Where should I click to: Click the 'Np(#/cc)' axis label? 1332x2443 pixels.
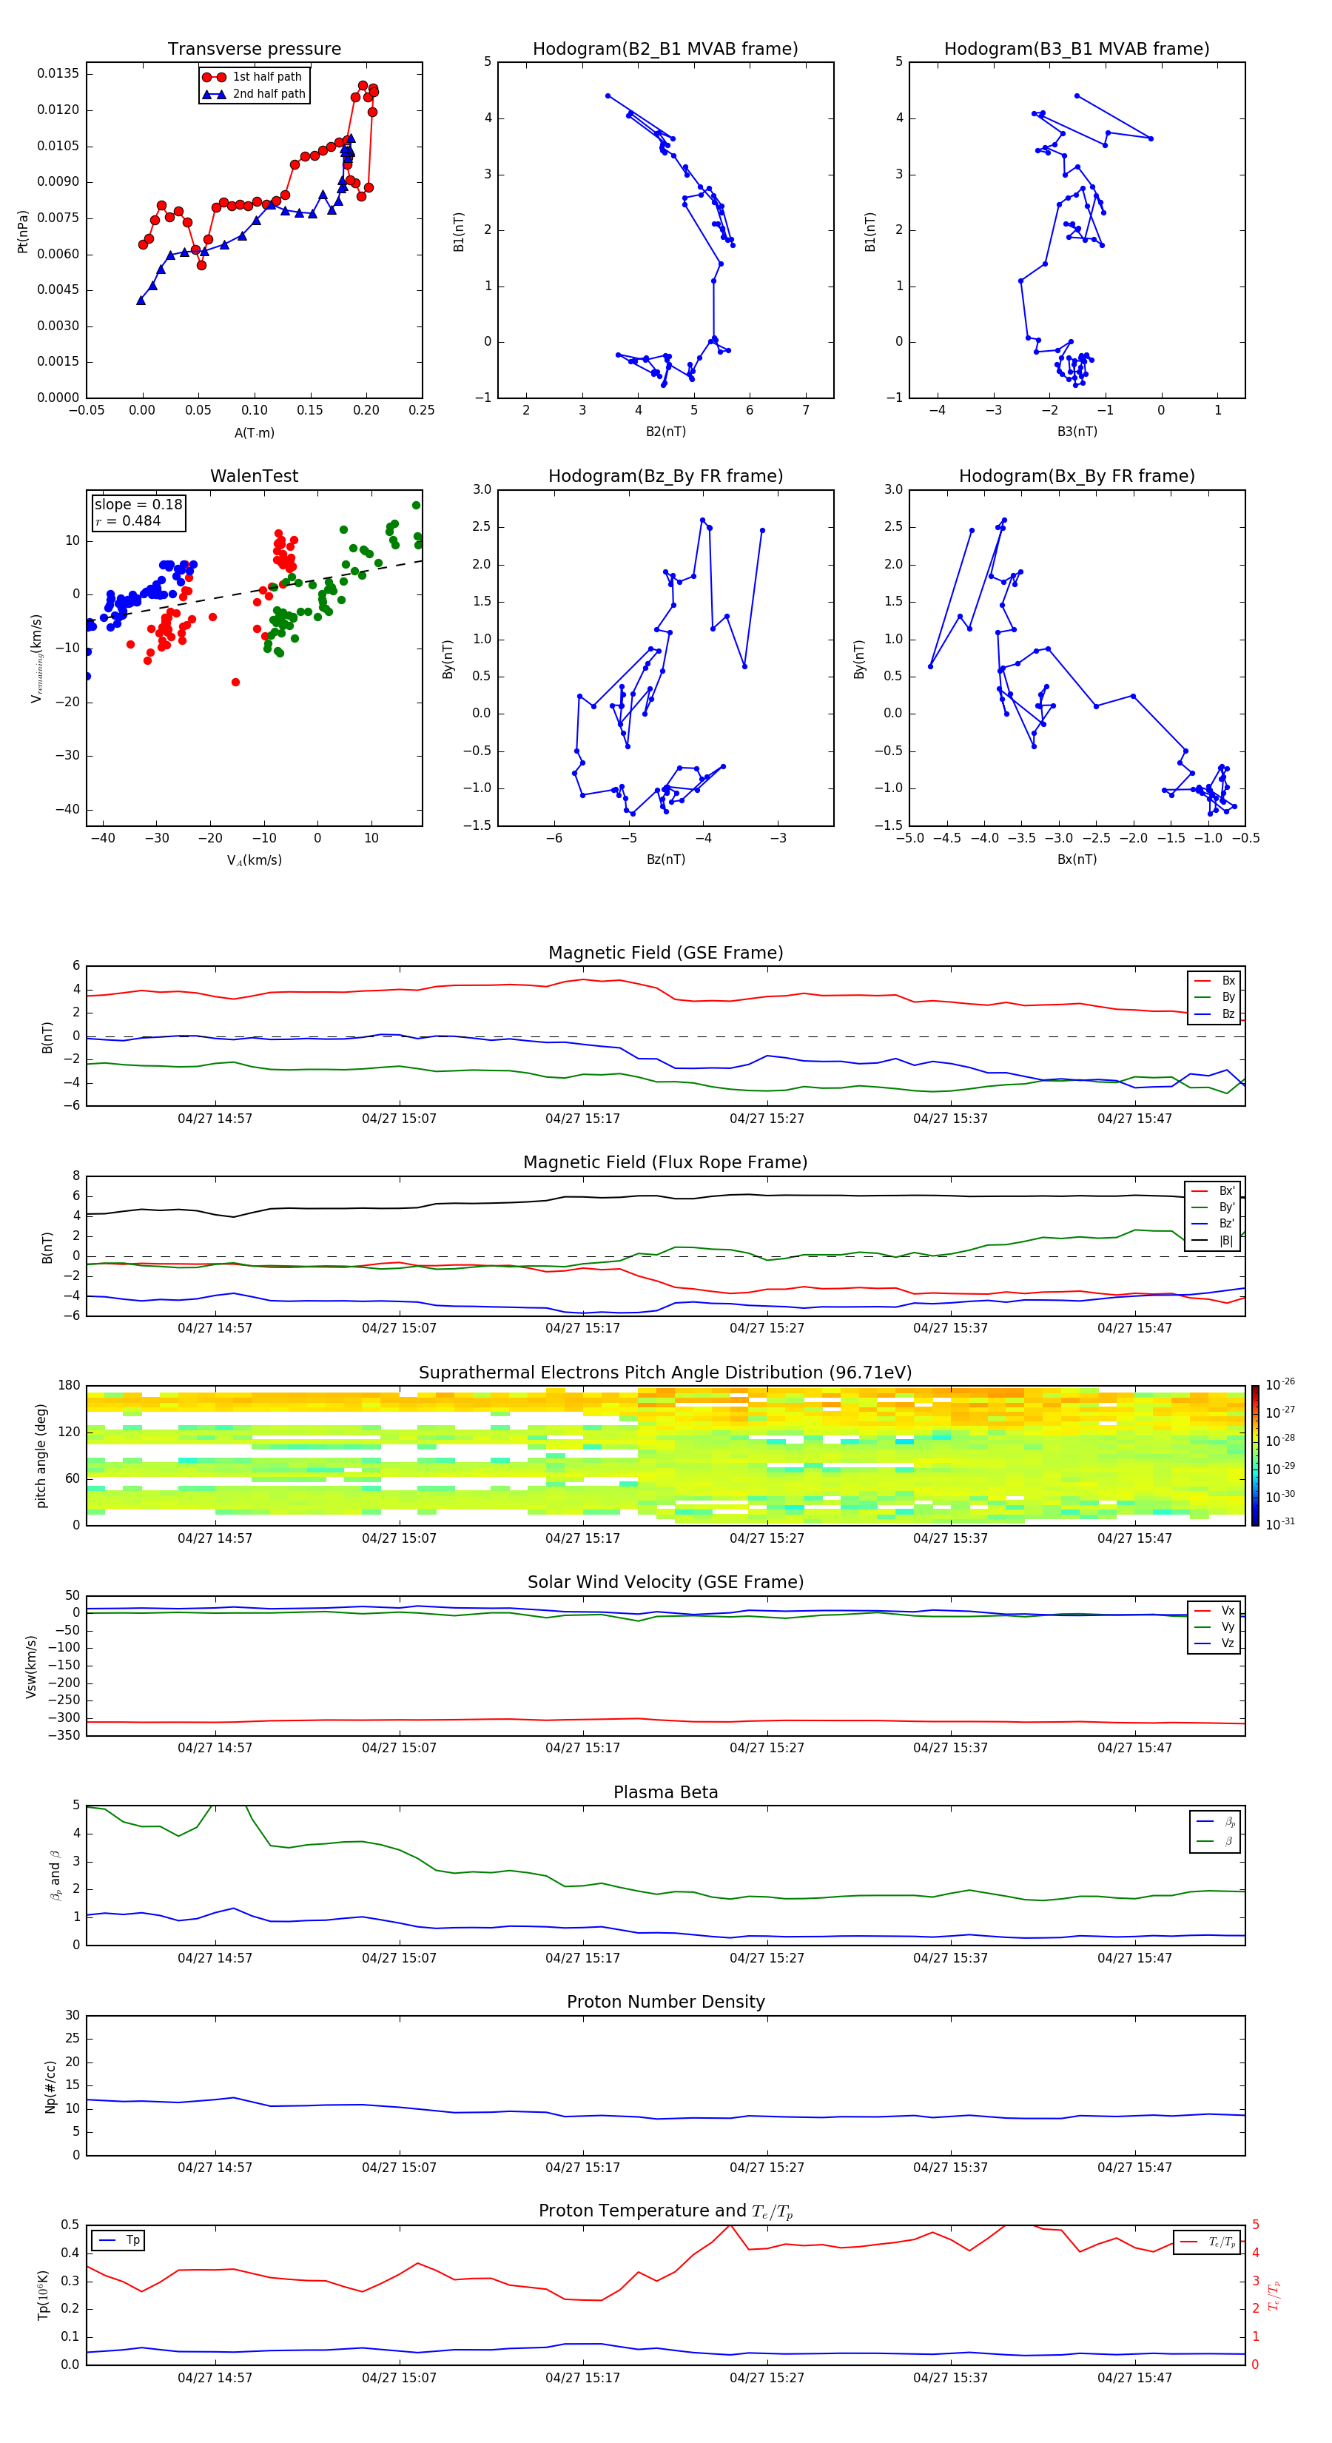tap(50, 2086)
